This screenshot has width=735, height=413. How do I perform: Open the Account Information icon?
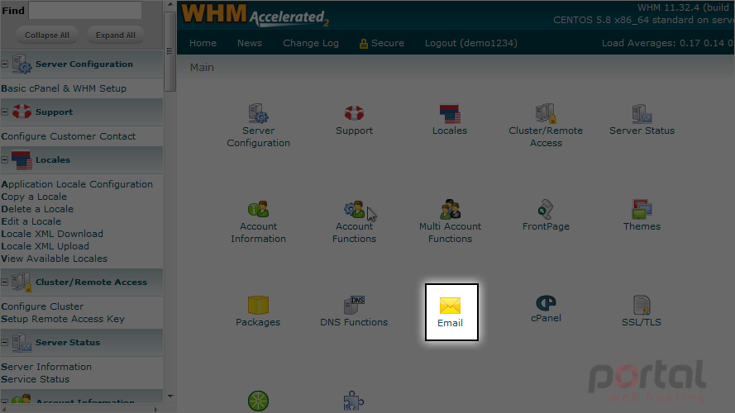[x=258, y=209]
